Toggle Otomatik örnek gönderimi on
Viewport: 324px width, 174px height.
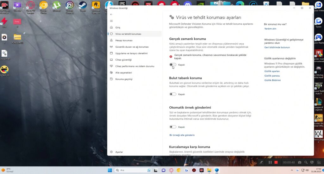[x=173, y=127]
